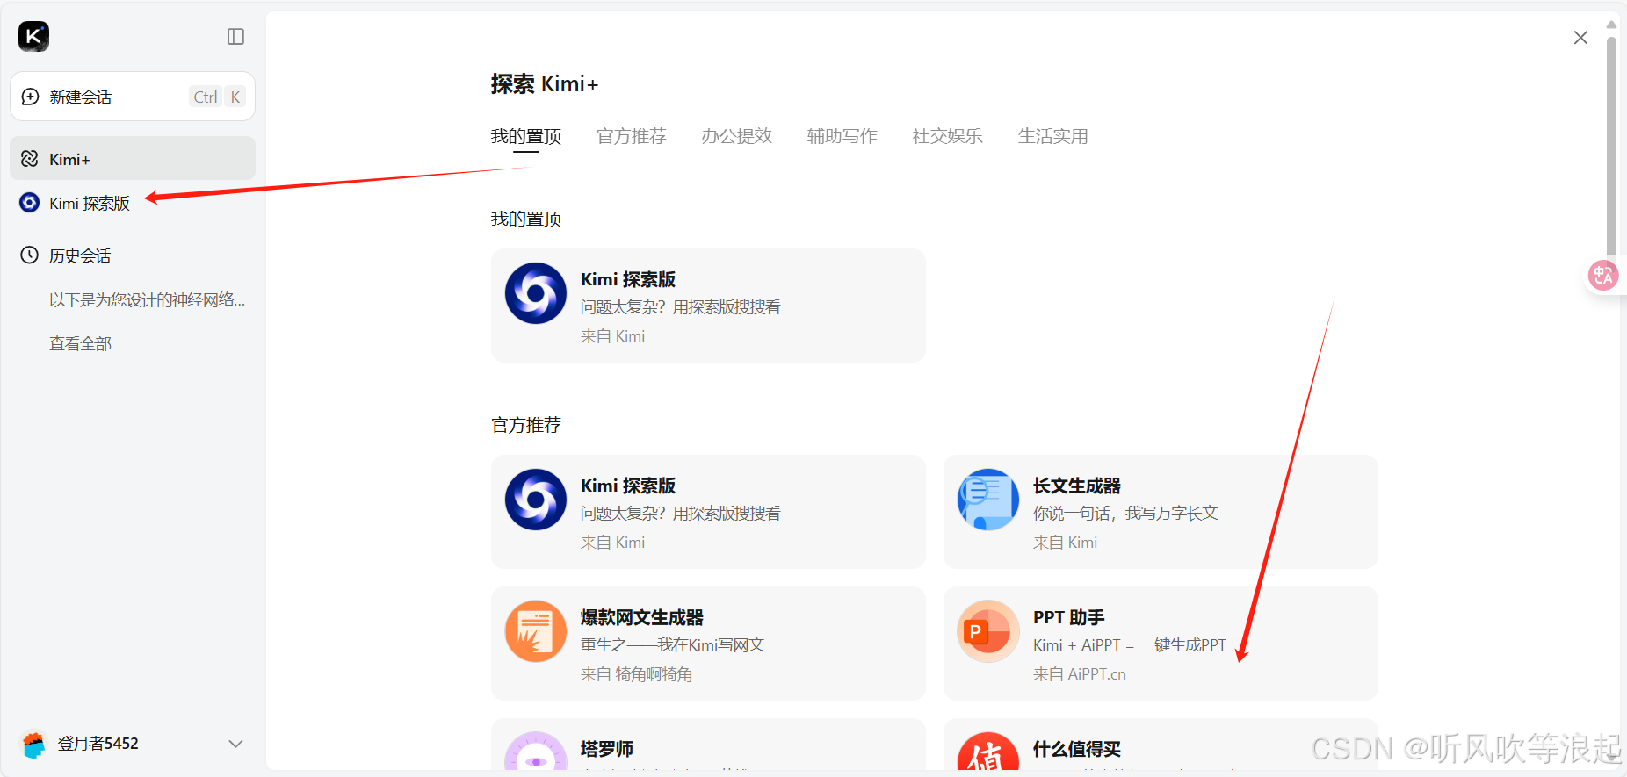1627x777 pixels.
Task: Expand the 登月者5452 account menu chevron
Action: (235, 744)
